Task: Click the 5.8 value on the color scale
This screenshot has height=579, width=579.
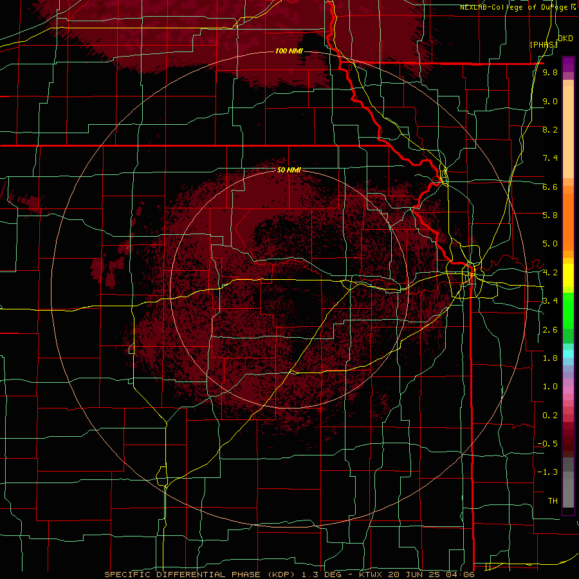Action: [550, 216]
